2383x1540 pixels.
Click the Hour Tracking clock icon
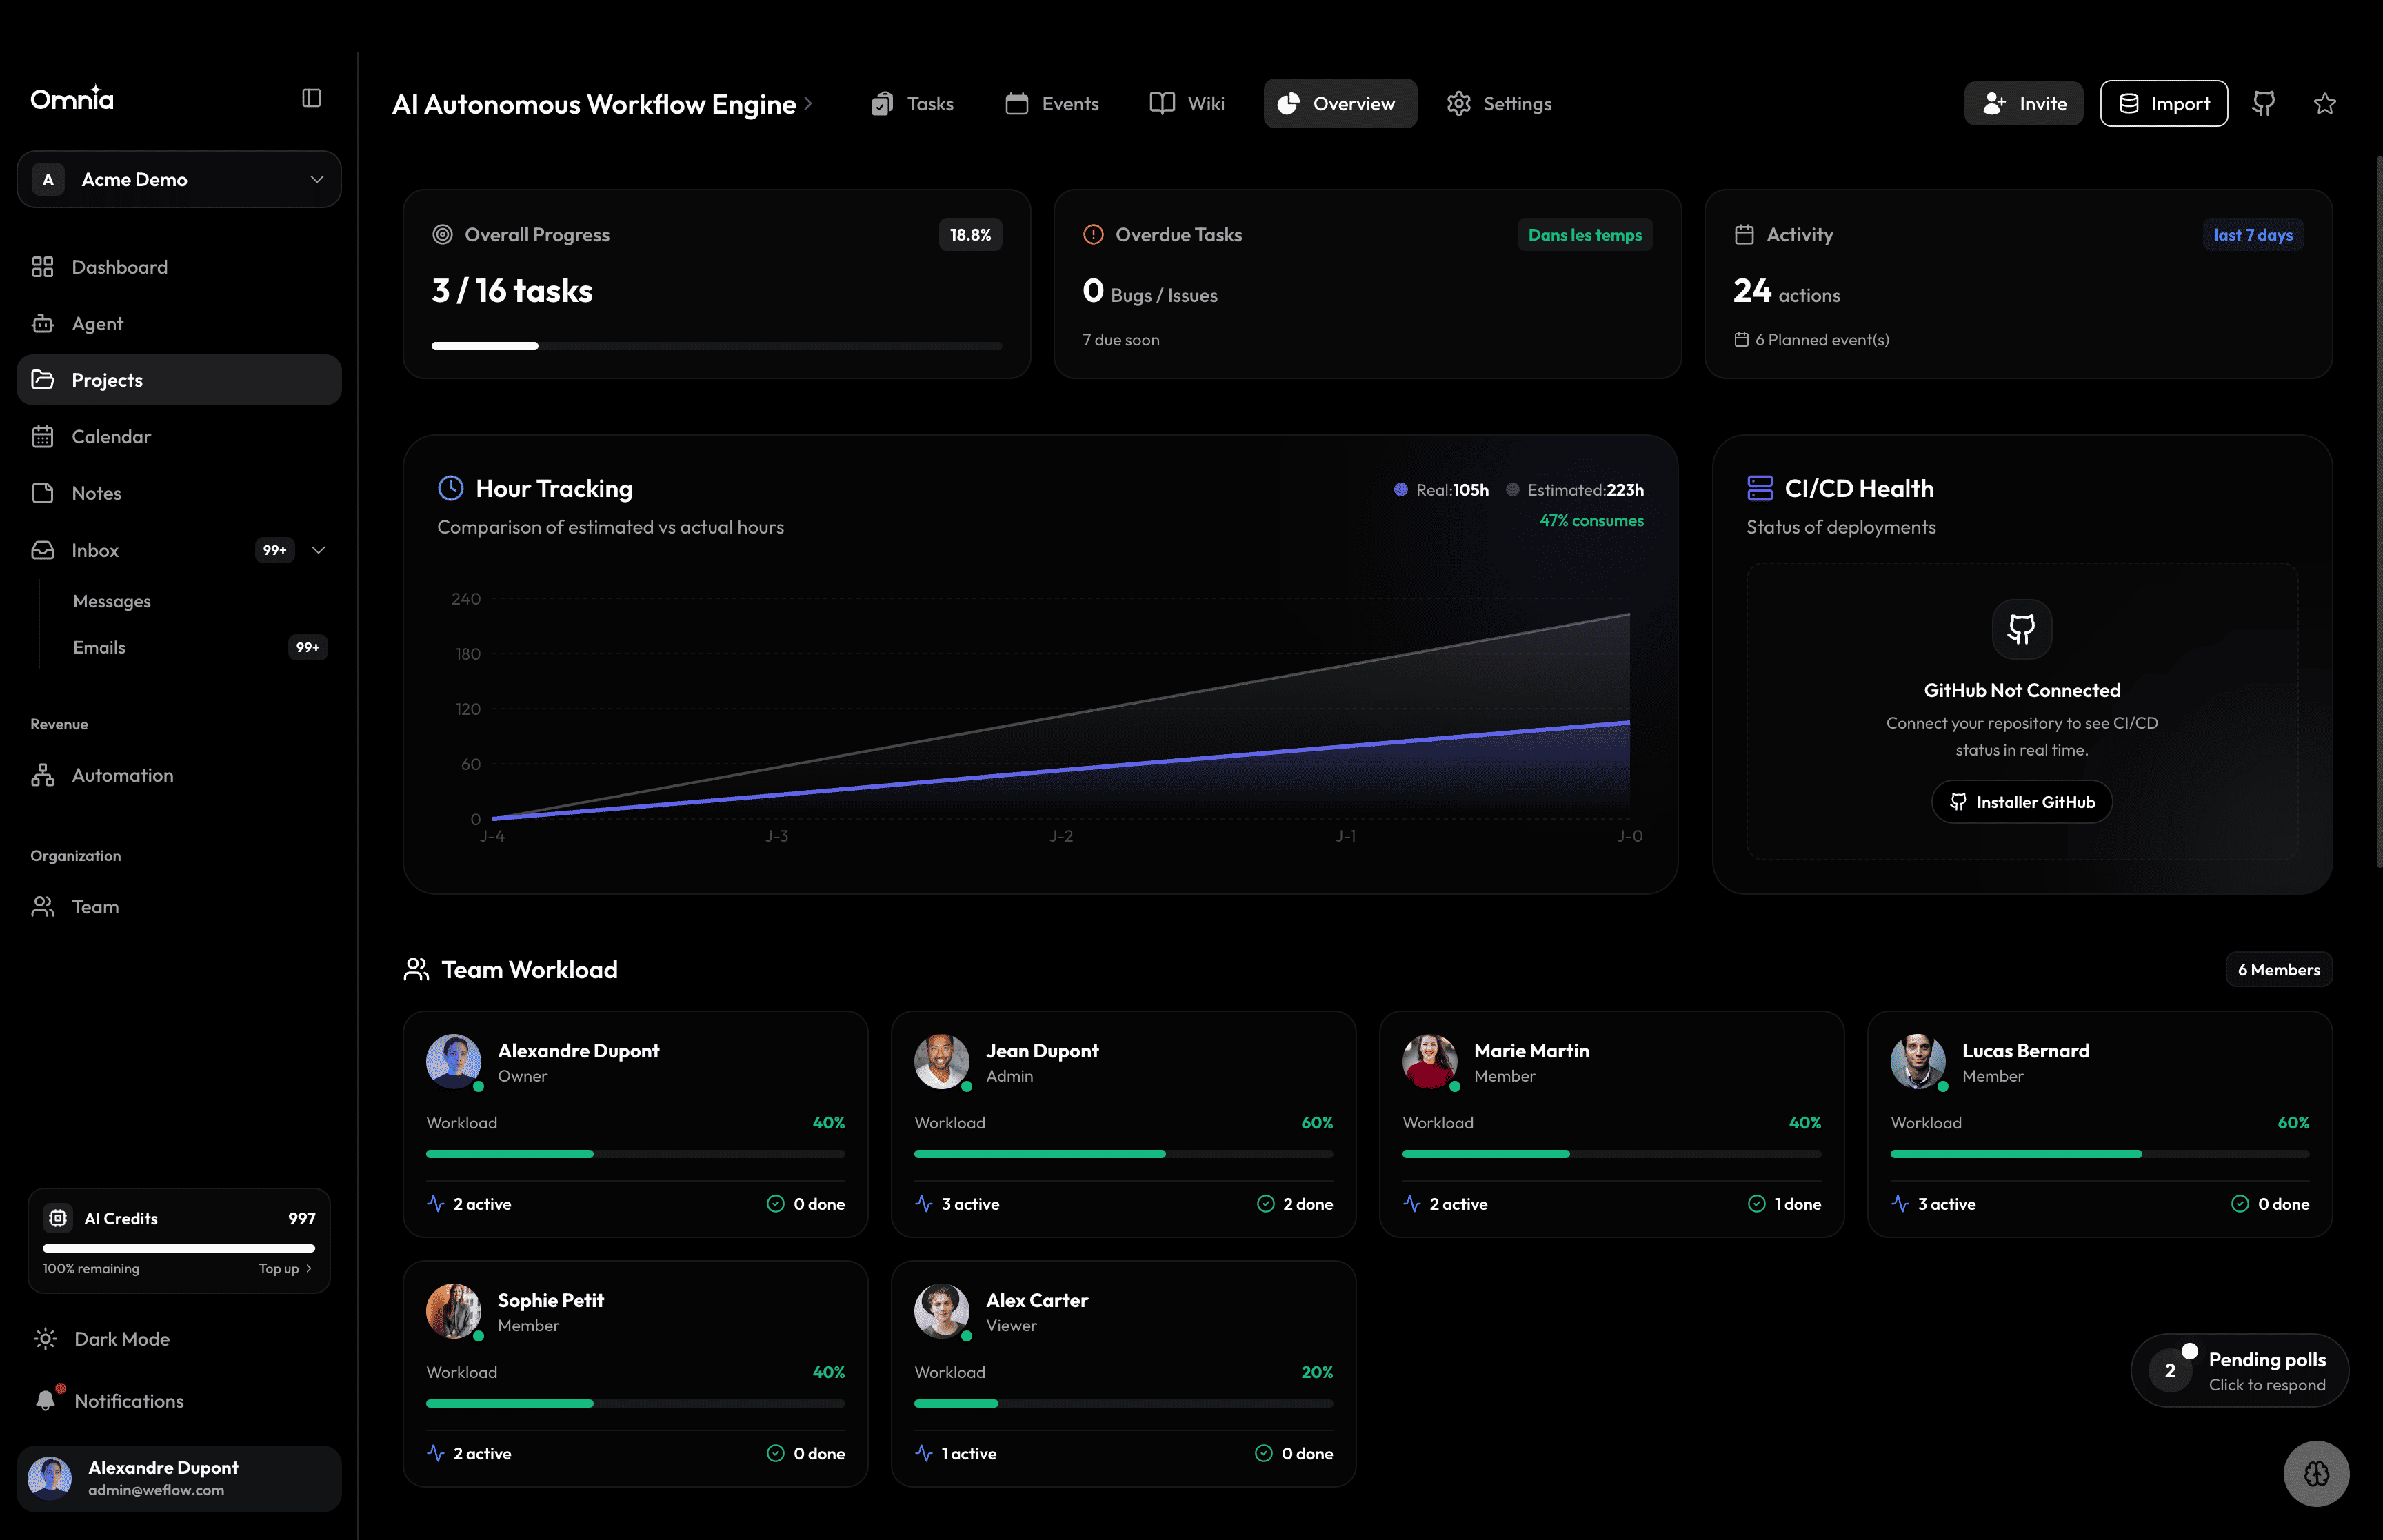[451, 488]
